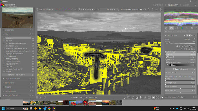Select Parametric mask entry

coord(180,62)
